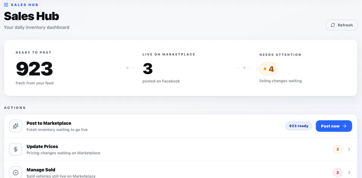Click the 923 ready badge

(x=299, y=126)
